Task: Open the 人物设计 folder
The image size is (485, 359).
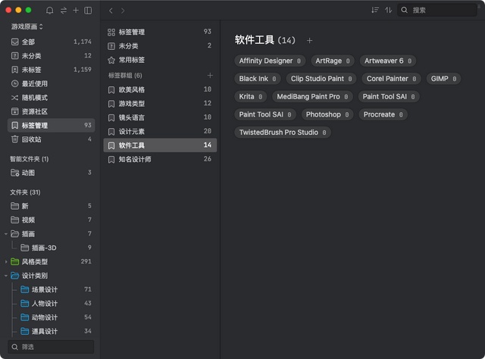Action: click(51, 304)
